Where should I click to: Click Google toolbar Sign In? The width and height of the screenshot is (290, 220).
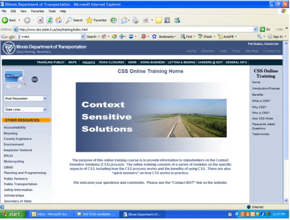click(x=275, y=37)
